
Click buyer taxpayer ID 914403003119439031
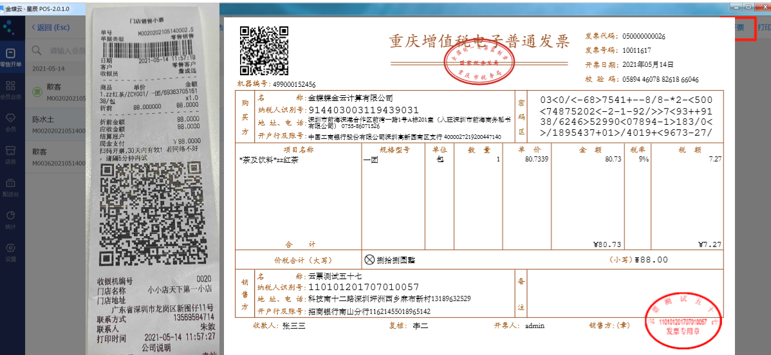pos(364,109)
